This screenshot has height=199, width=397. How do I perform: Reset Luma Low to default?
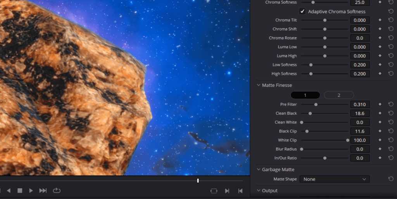(391, 47)
